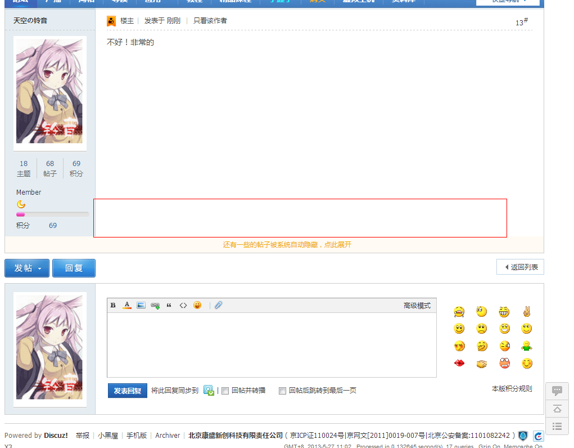Click the blue shield badge in footer
Screen dimensions: 574x448
click(x=523, y=436)
